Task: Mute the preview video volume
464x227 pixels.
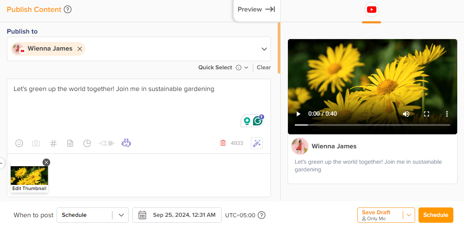Action: (x=406, y=113)
